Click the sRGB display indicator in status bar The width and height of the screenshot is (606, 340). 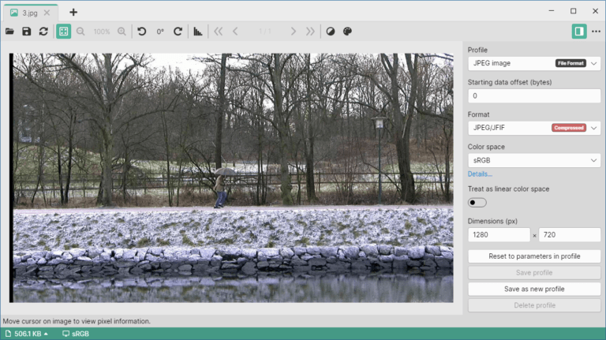[x=76, y=334]
